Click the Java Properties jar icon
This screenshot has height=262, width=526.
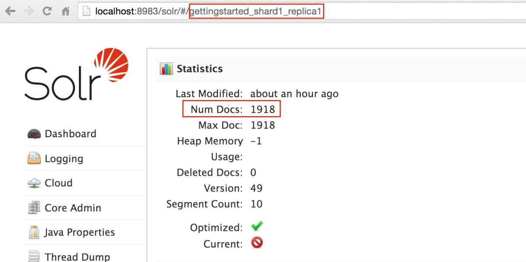coord(34,232)
